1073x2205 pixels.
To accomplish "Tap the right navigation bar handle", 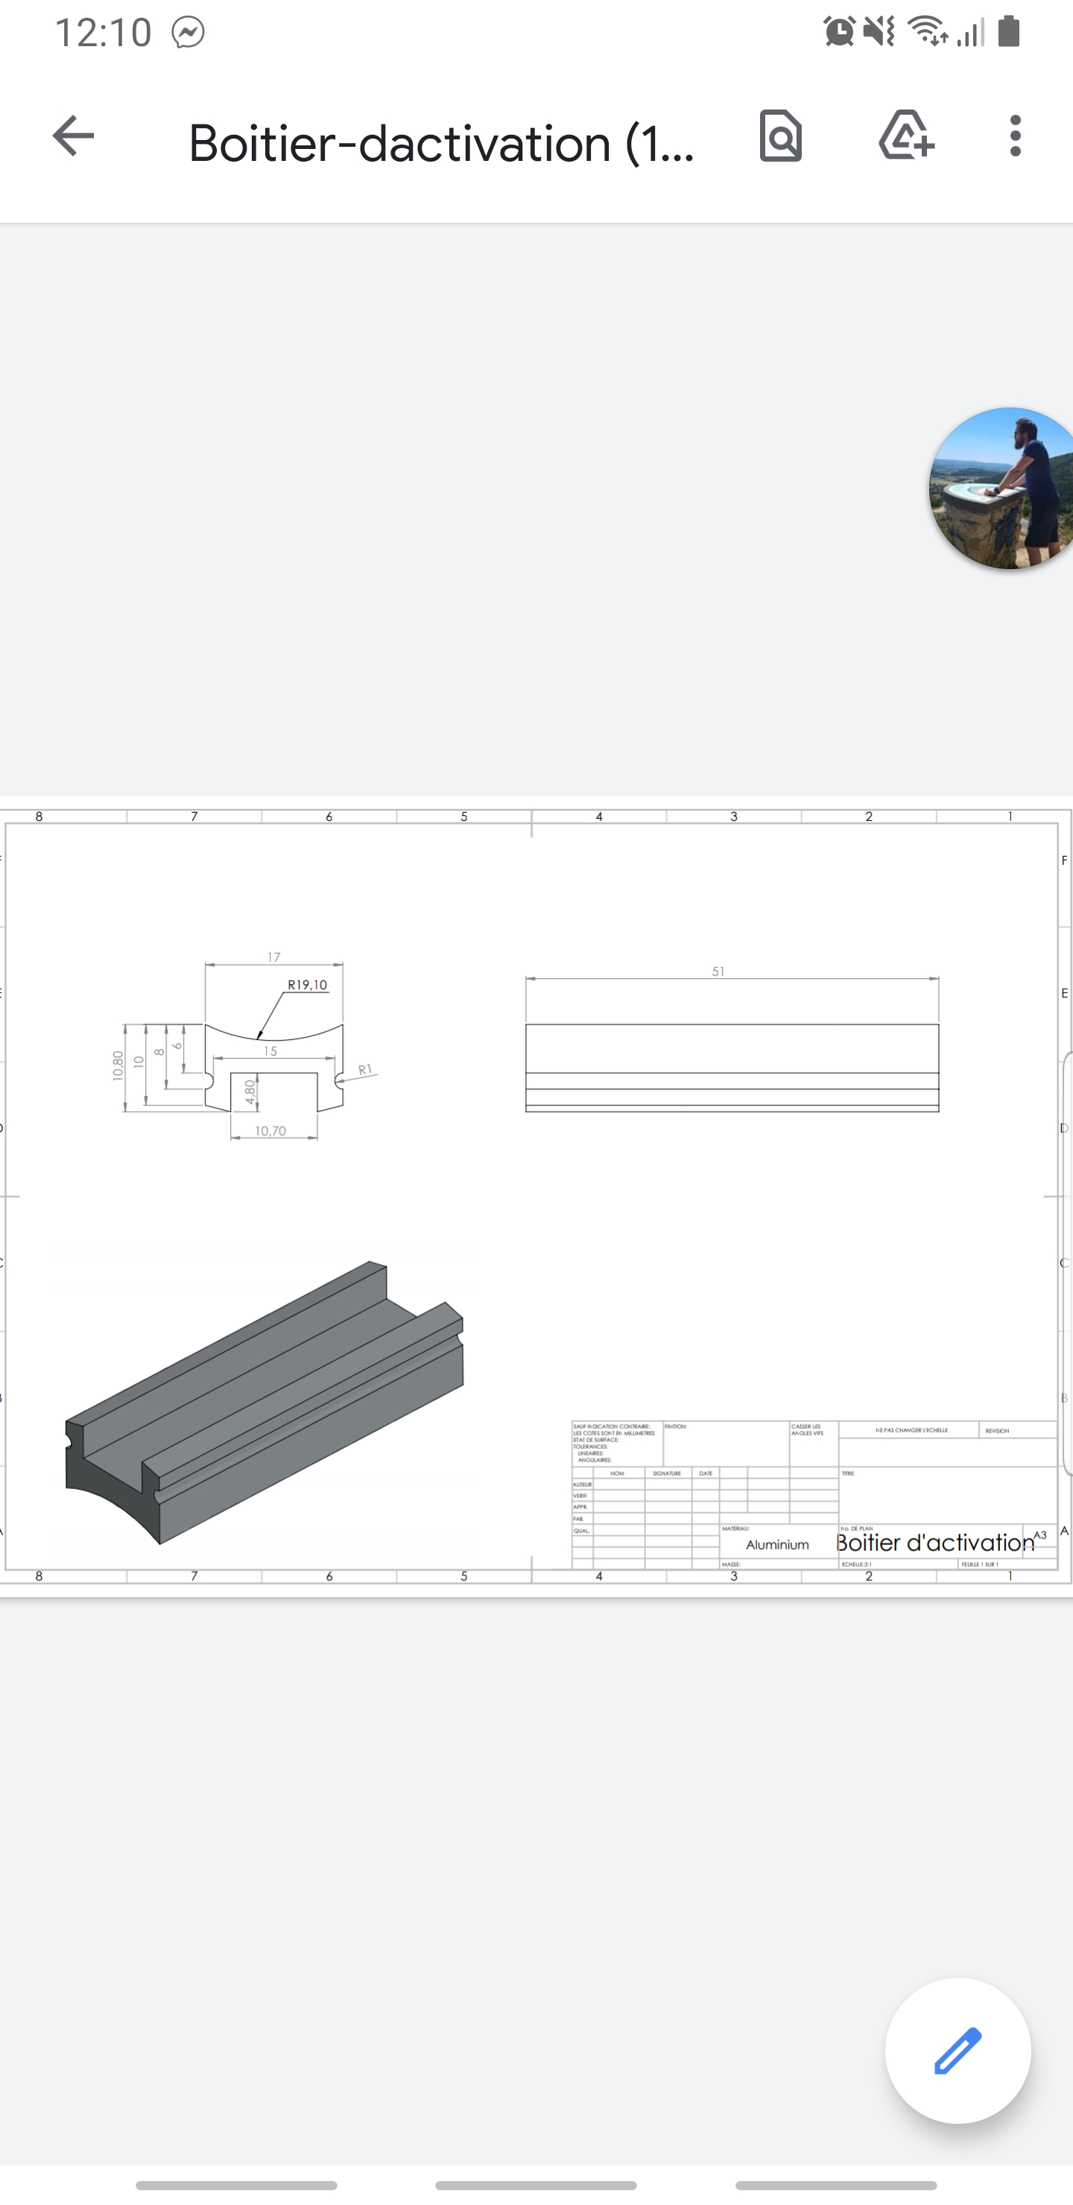I will 836,2186.
